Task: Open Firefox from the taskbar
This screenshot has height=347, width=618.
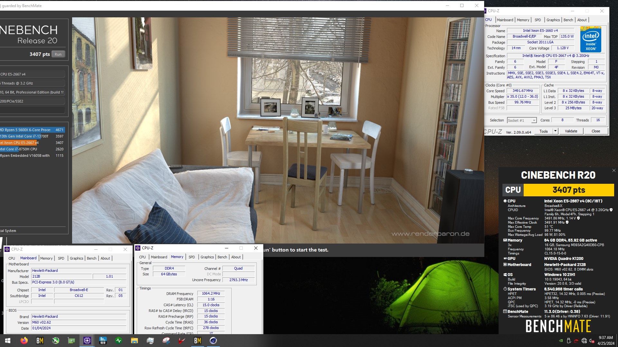Action: (x=24, y=341)
